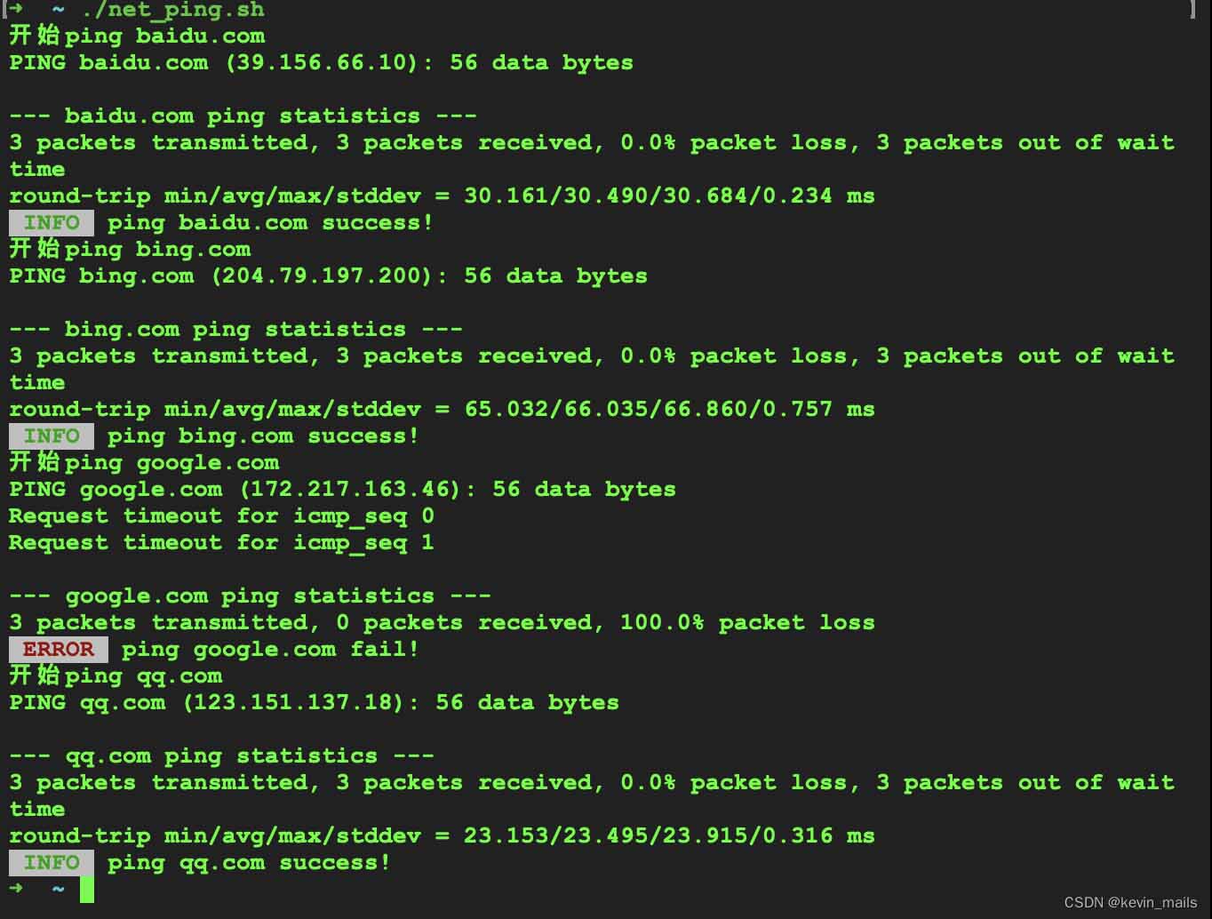Click the ./net_ping.sh command text
Screen dimensions: 1212x919
click(172, 10)
